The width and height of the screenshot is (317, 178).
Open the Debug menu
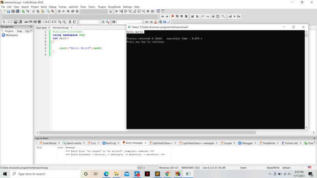[x=53, y=7]
